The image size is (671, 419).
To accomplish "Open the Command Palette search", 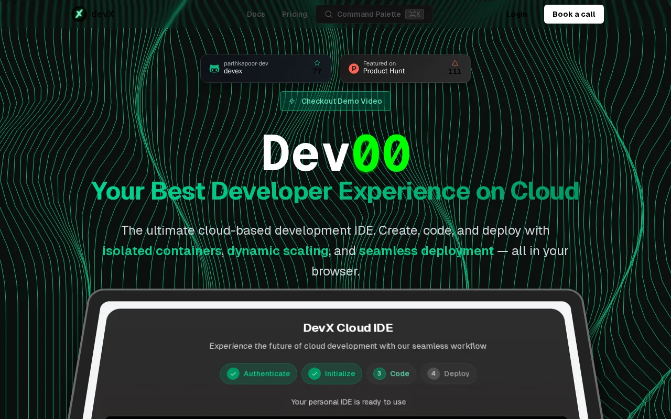I will coord(374,14).
